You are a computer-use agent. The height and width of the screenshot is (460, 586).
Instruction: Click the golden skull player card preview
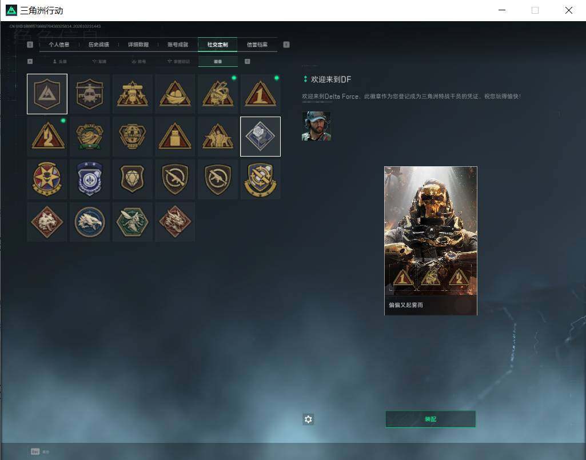pyautogui.click(x=430, y=241)
